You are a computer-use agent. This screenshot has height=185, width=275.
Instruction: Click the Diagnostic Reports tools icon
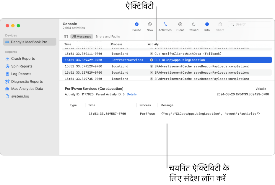point(7,82)
